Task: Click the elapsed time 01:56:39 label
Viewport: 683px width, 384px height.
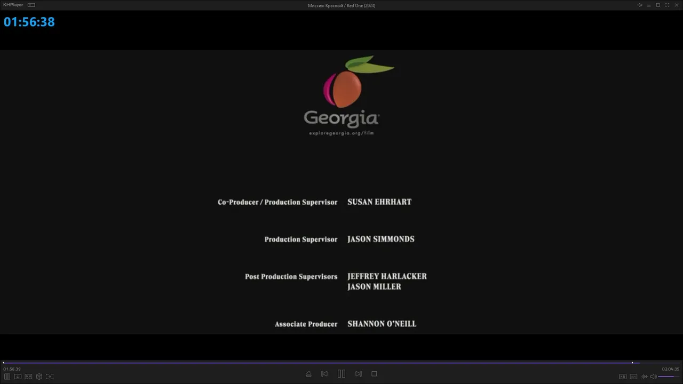Action: (x=12, y=369)
